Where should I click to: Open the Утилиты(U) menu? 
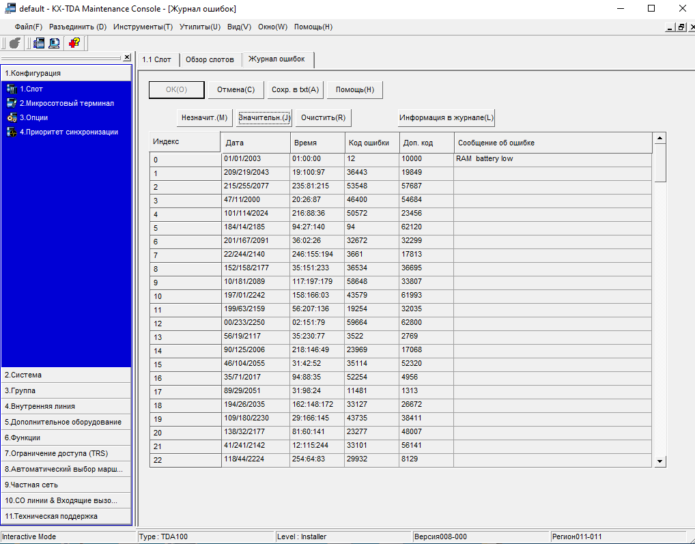pyautogui.click(x=200, y=27)
